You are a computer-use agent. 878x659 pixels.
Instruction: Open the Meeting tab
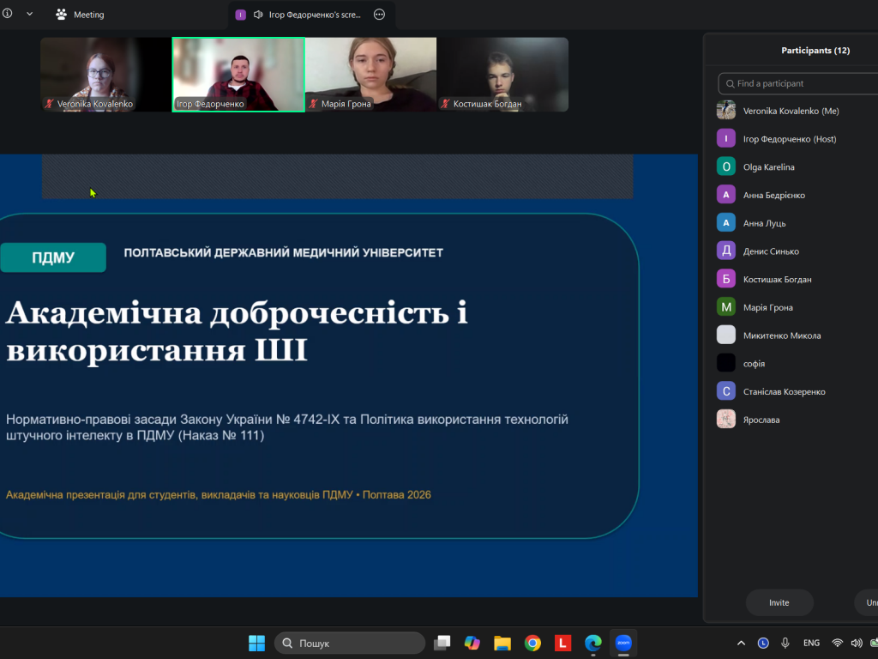tap(80, 15)
